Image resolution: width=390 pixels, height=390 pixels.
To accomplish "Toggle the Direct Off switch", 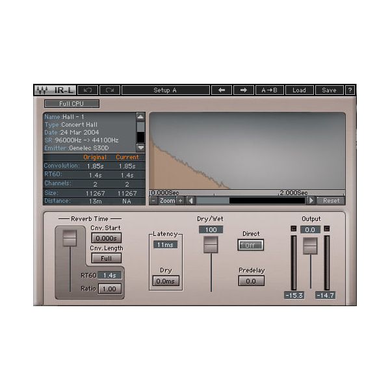I will [x=250, y=245].
